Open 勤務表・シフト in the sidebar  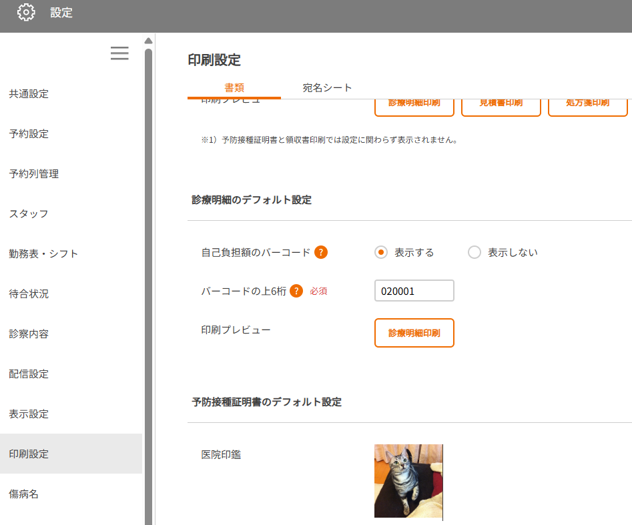(x=43, y=254)
